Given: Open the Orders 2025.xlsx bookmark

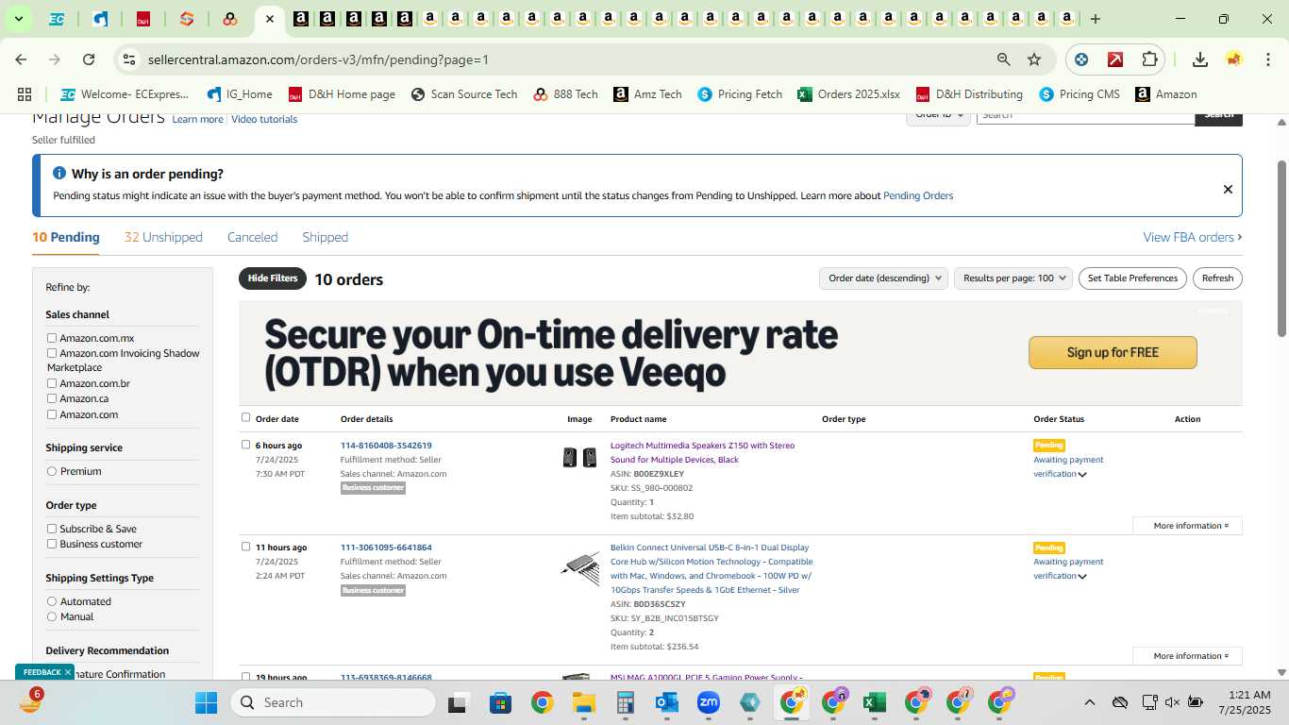Looking at the screenshot, I should pyautogui.click(x=848, y=94).
